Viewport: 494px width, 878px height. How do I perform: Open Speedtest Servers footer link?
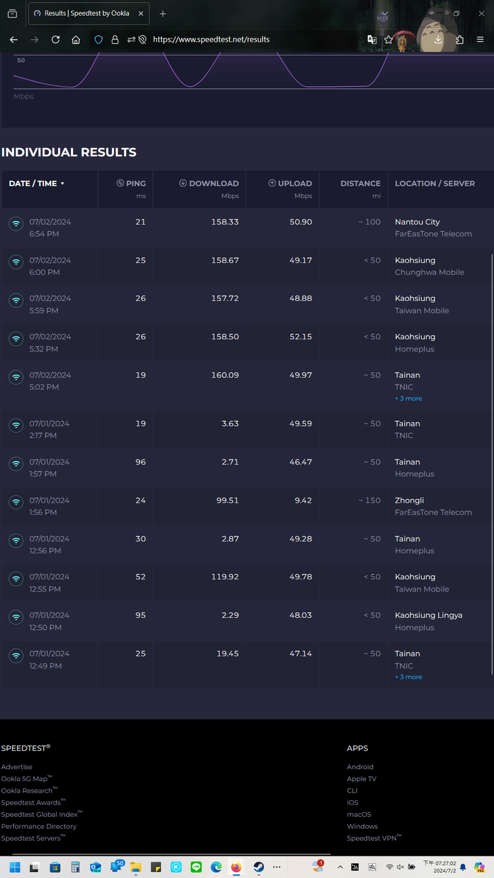32,838
